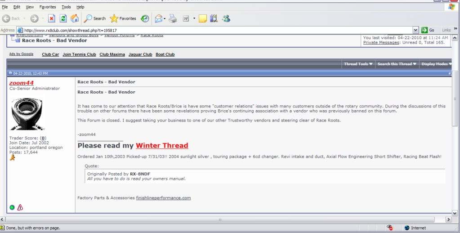
Task: Open the Tools menu
Action: (66, 7)
